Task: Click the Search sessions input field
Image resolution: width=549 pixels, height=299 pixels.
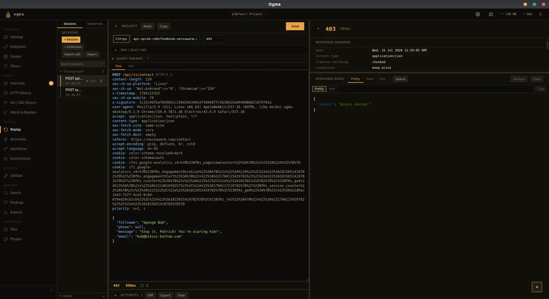Action: 82,64
